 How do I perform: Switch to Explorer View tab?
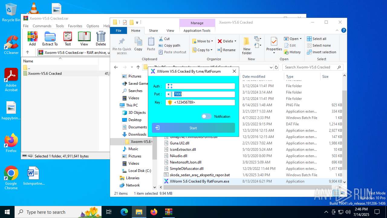pos(170,31)
